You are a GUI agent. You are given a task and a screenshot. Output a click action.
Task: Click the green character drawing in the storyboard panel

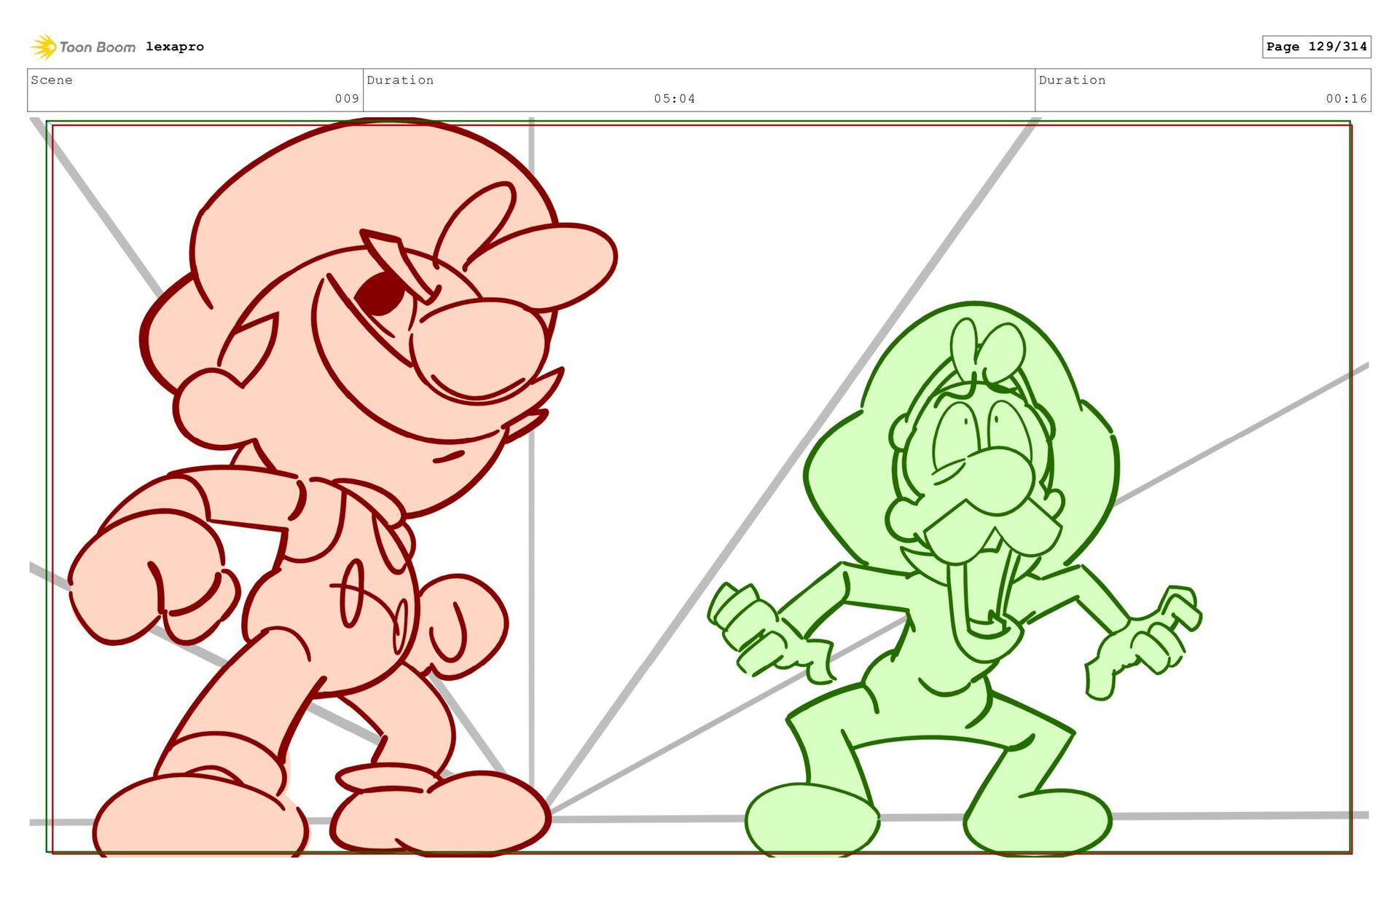[x=955, y=579]
